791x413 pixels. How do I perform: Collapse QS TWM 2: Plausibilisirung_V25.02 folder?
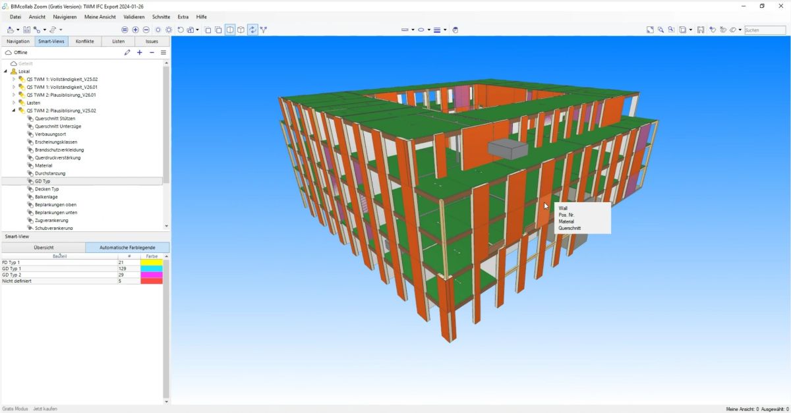14,111
